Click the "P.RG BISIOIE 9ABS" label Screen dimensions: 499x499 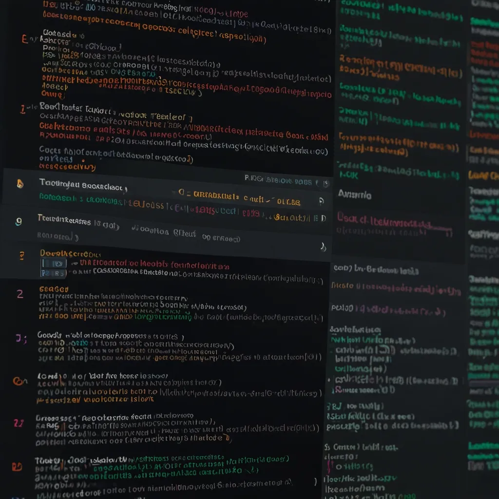point(278,180)
